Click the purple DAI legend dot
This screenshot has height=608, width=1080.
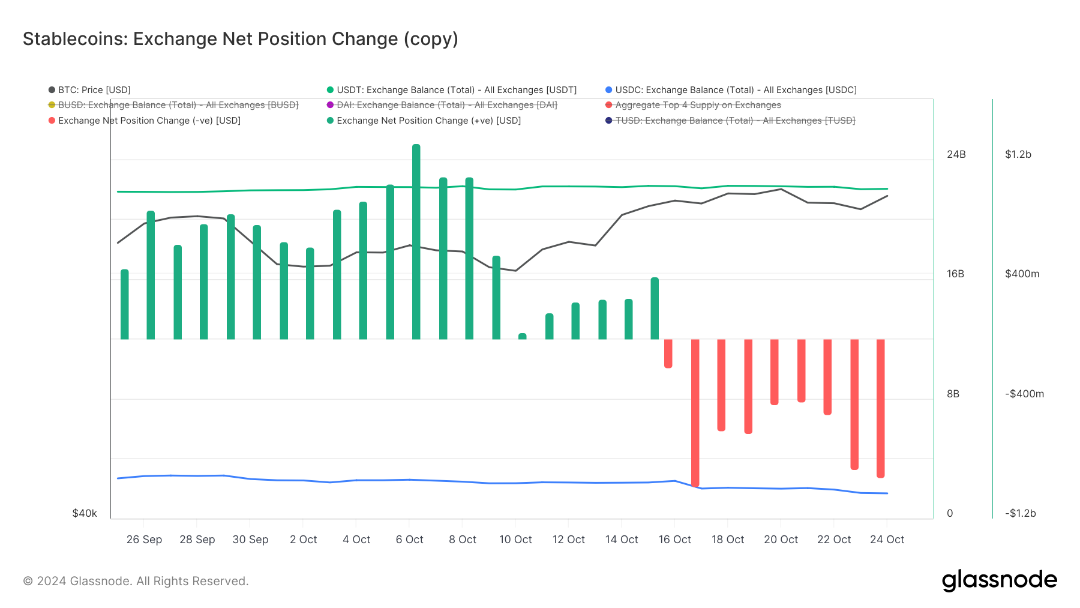[x=330, y=105]
